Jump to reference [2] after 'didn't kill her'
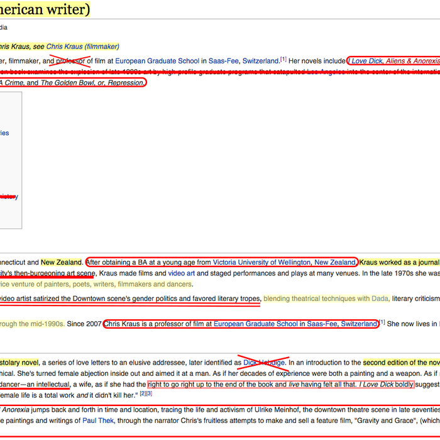The width and height of the screenshot is (440, 440). (x=143, y=393)
